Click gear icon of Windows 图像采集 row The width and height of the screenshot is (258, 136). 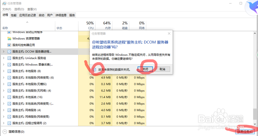pyautogui.click(x=9, y=65)
